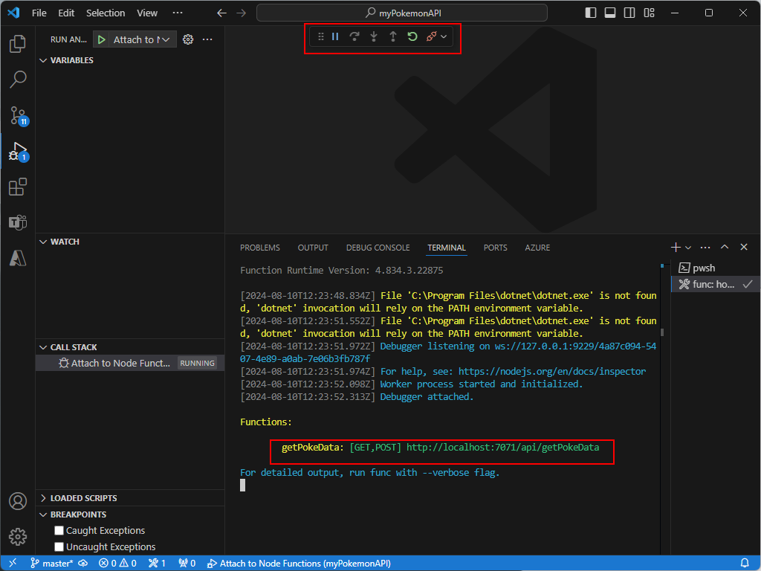Switch to the AZURE panel tab
Image resolution: width=761 pixels, height=571 pixels.
(538, 248)
